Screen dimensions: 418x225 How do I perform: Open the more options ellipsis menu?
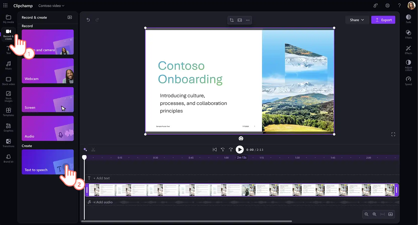click(248, 20)
